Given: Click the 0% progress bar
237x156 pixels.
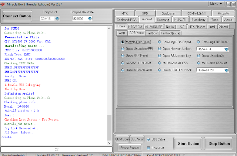Looking at the screenshot, I should (57, 149).
